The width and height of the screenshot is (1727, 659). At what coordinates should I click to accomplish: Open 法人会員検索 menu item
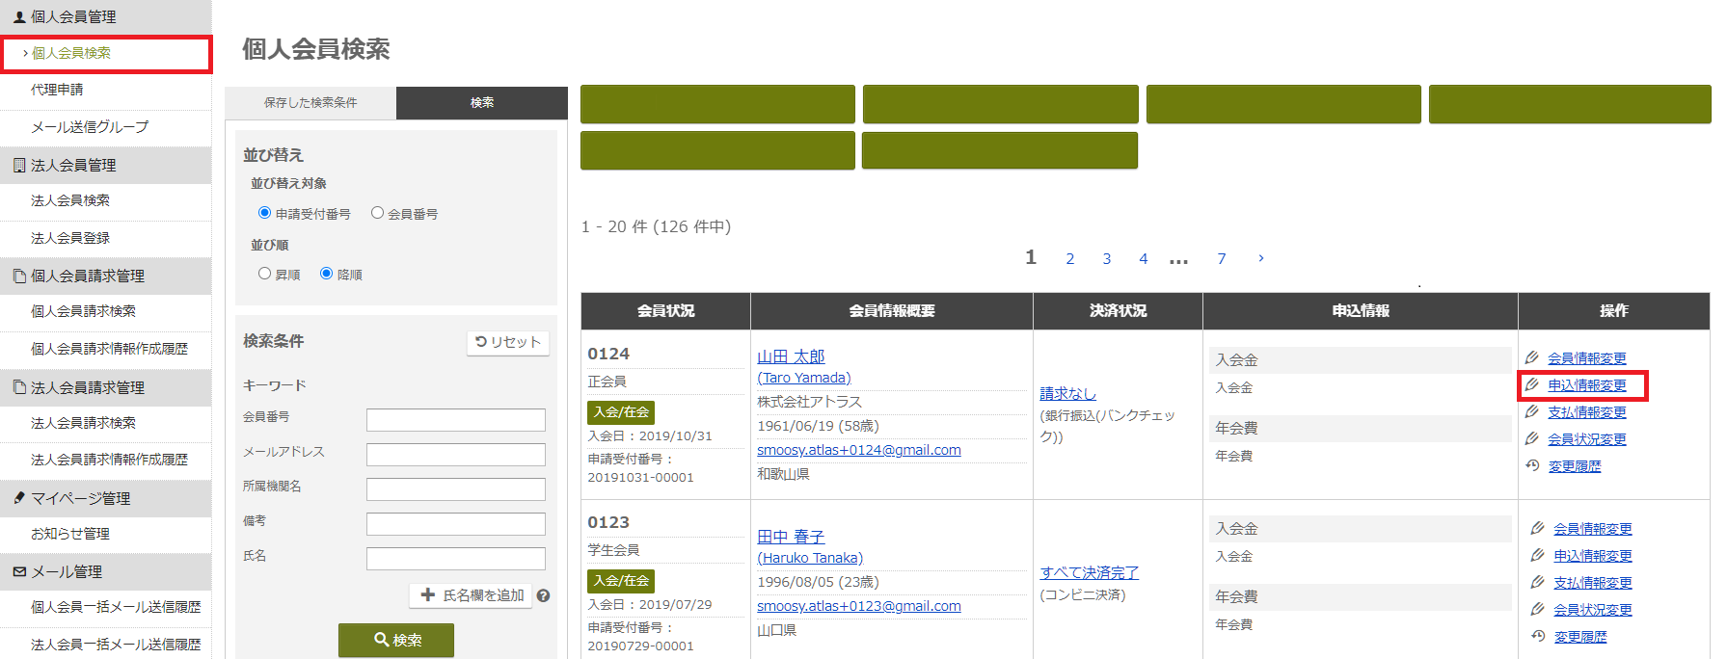[70, 200]
